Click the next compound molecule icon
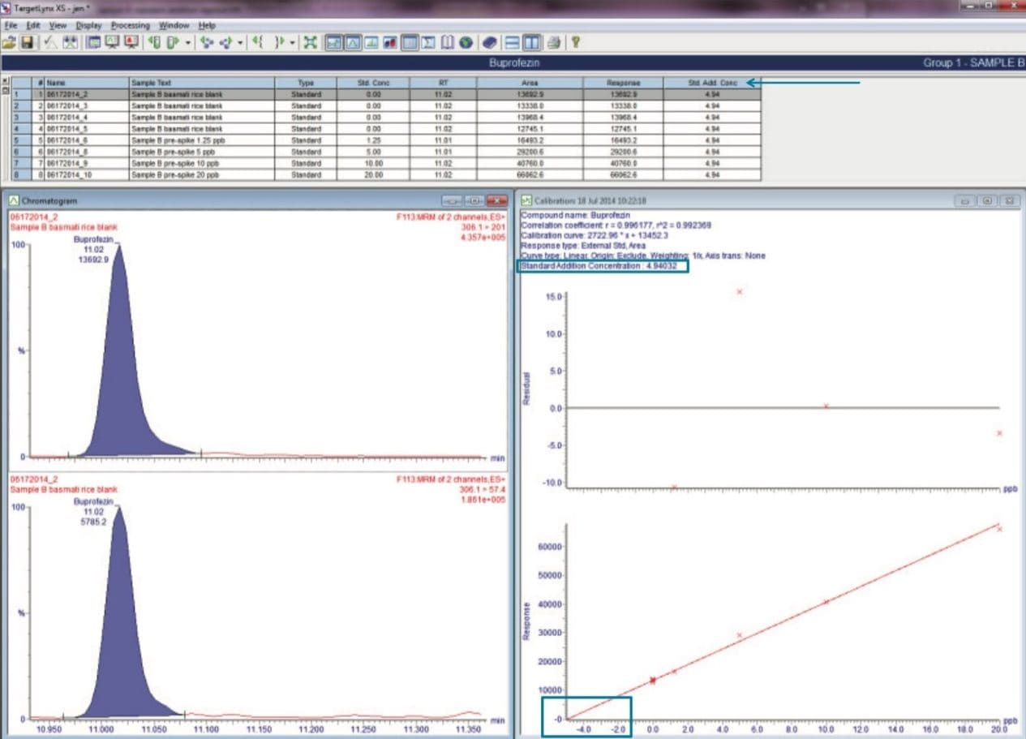This screenshot has width=1026, height=739. (226, 42)
